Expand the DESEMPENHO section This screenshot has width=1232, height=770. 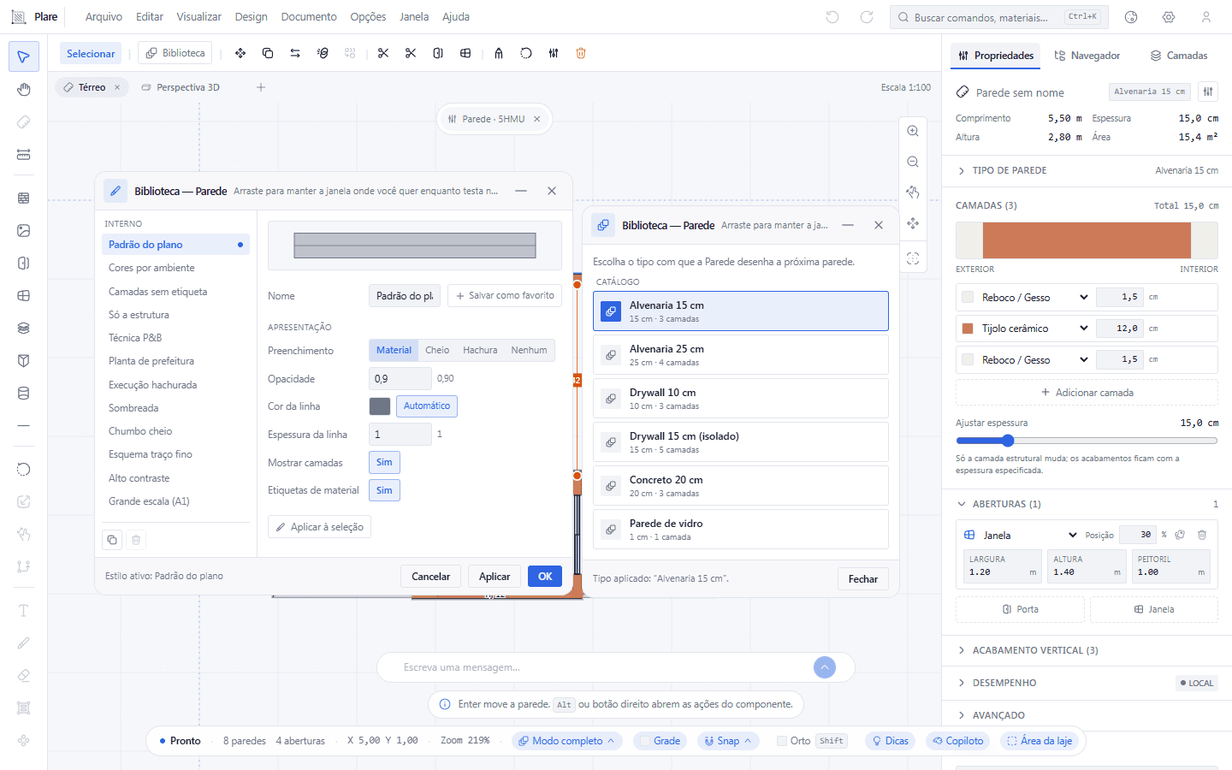coord(1087,683)
